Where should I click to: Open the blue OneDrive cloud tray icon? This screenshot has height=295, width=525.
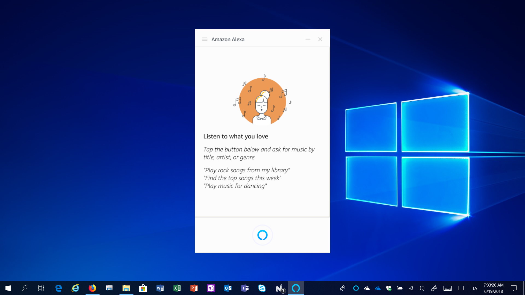(x=378, y=288)
